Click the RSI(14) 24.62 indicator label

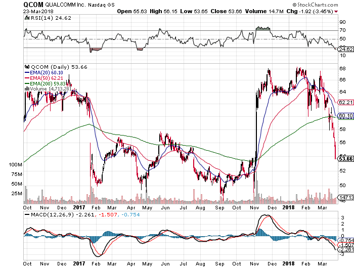51,18
